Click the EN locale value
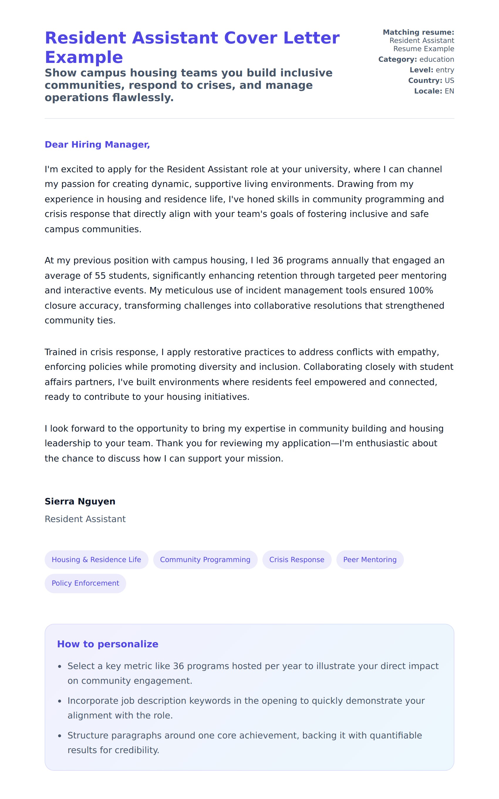The height and width of the screenshot is (799, 499). (x=449, y=91)
